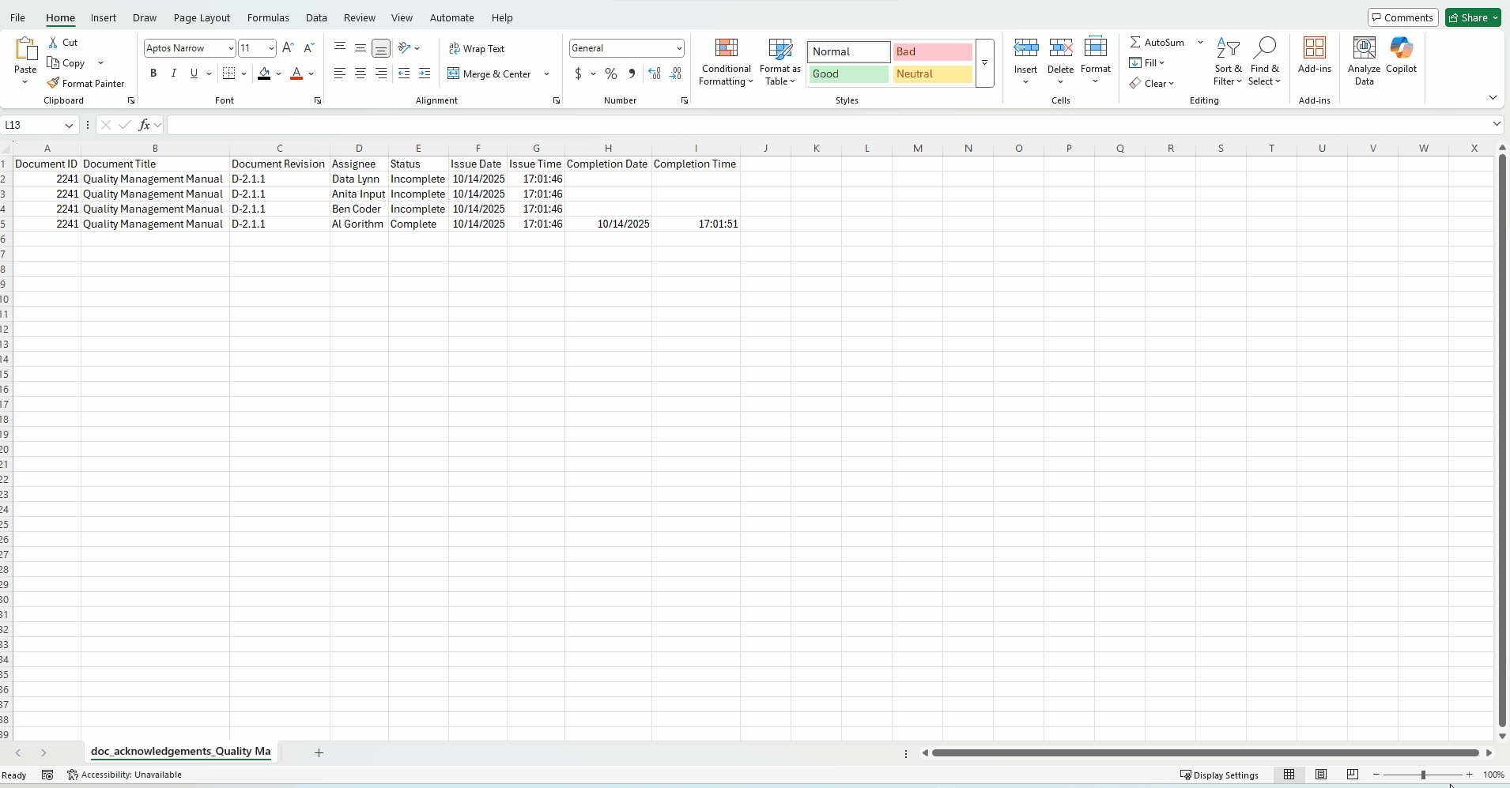Click the Percent Style number format
Image resolution: width=1510 pixels, height=788 pixels.
click(x=610, y=74)
